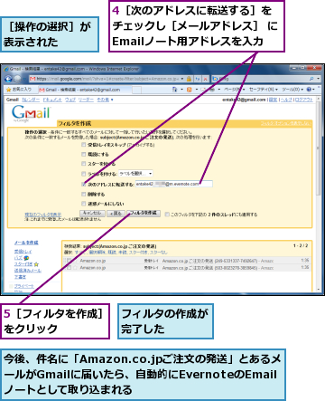
Task: Click the chat bubble icon beside バズ
Action: click(26, 258)
